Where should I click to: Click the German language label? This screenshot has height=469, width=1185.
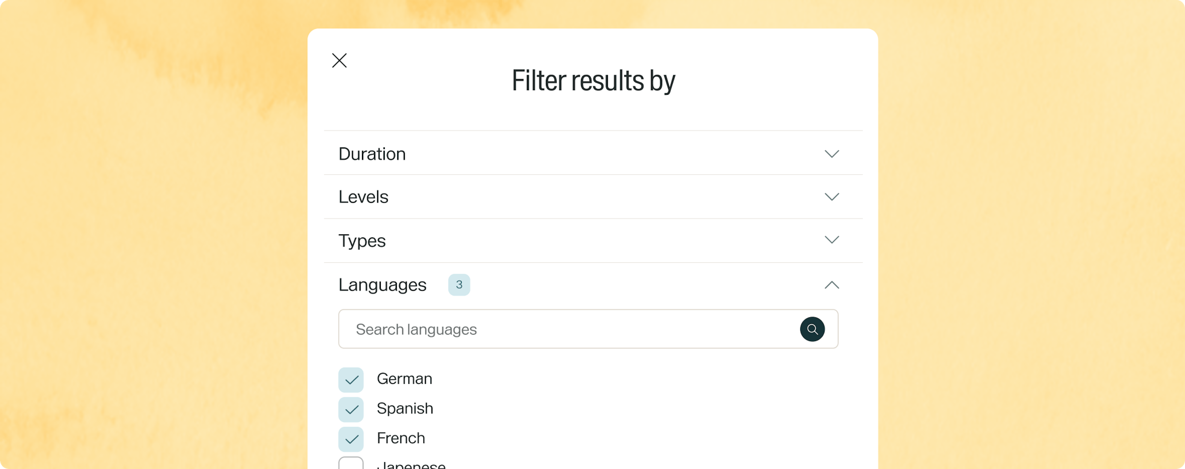[404, 379]
